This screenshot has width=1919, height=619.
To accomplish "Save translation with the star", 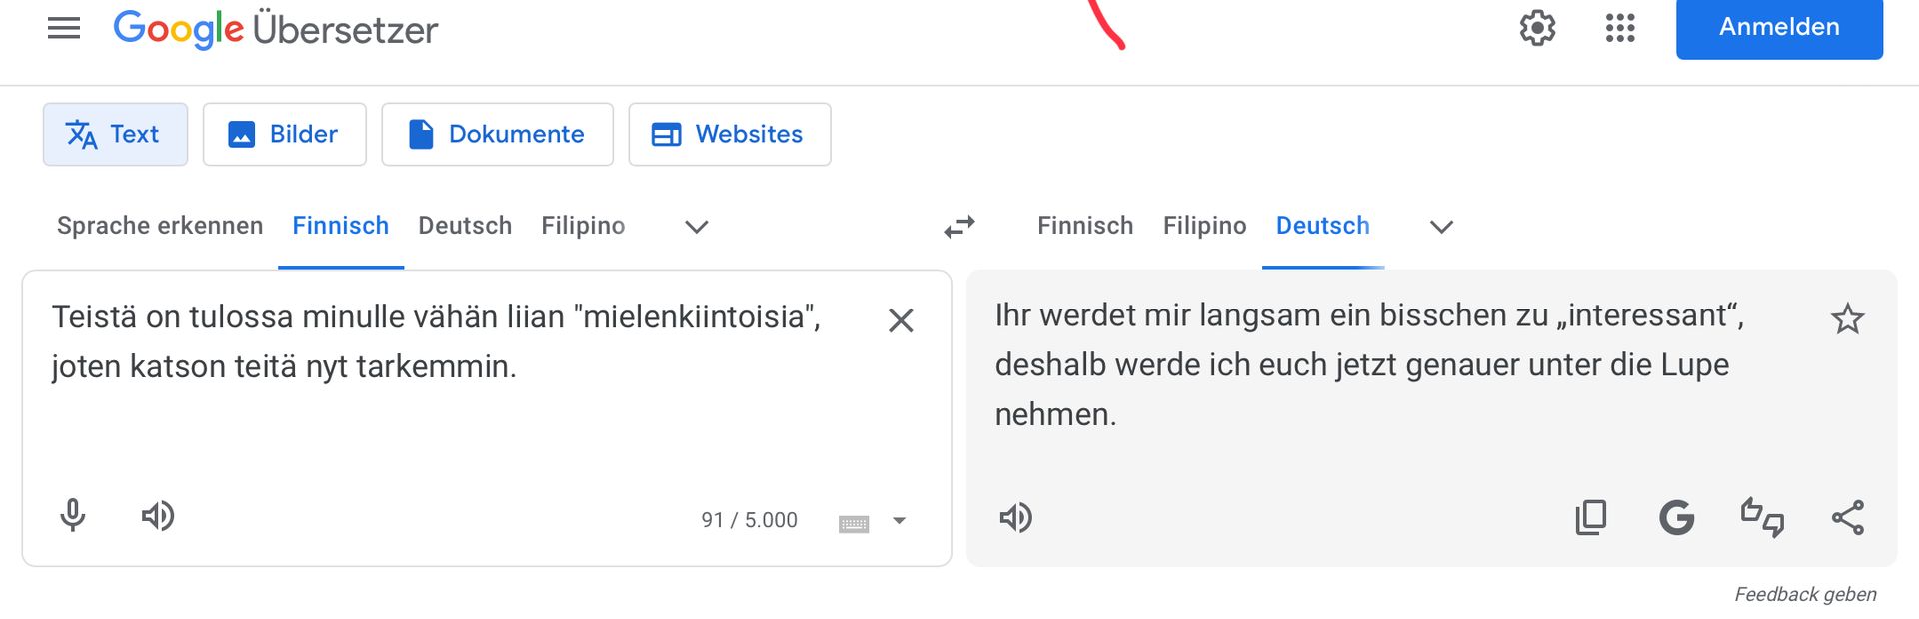I will pos(1847,319).
